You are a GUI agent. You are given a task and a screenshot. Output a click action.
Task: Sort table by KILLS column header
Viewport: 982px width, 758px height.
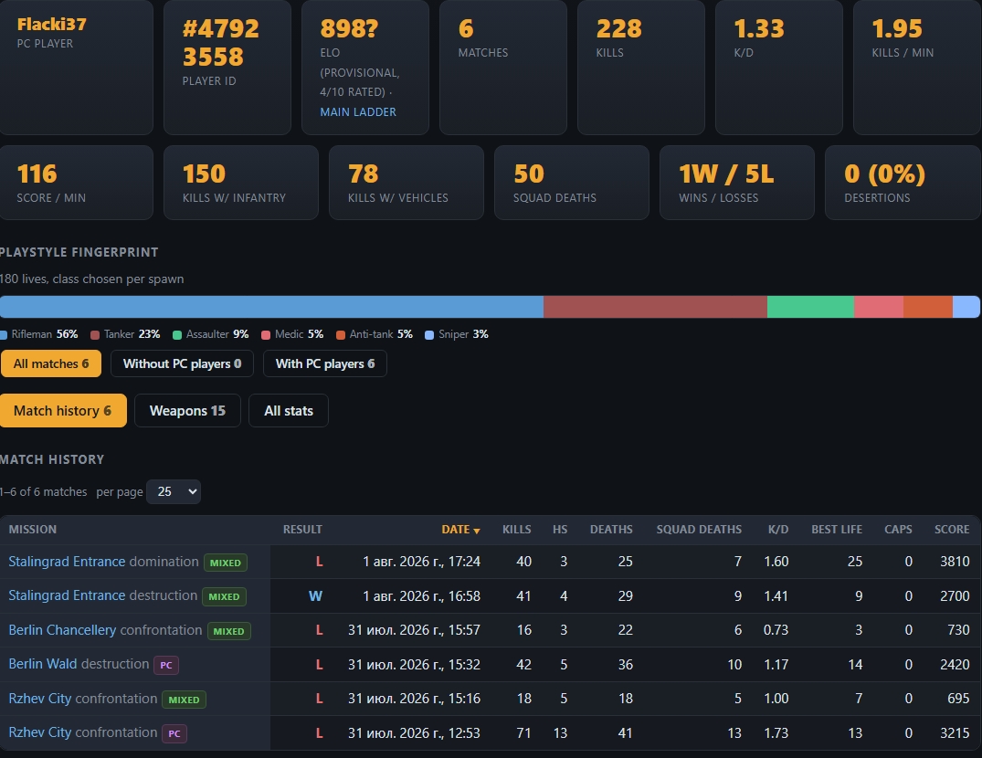point(517,530)
